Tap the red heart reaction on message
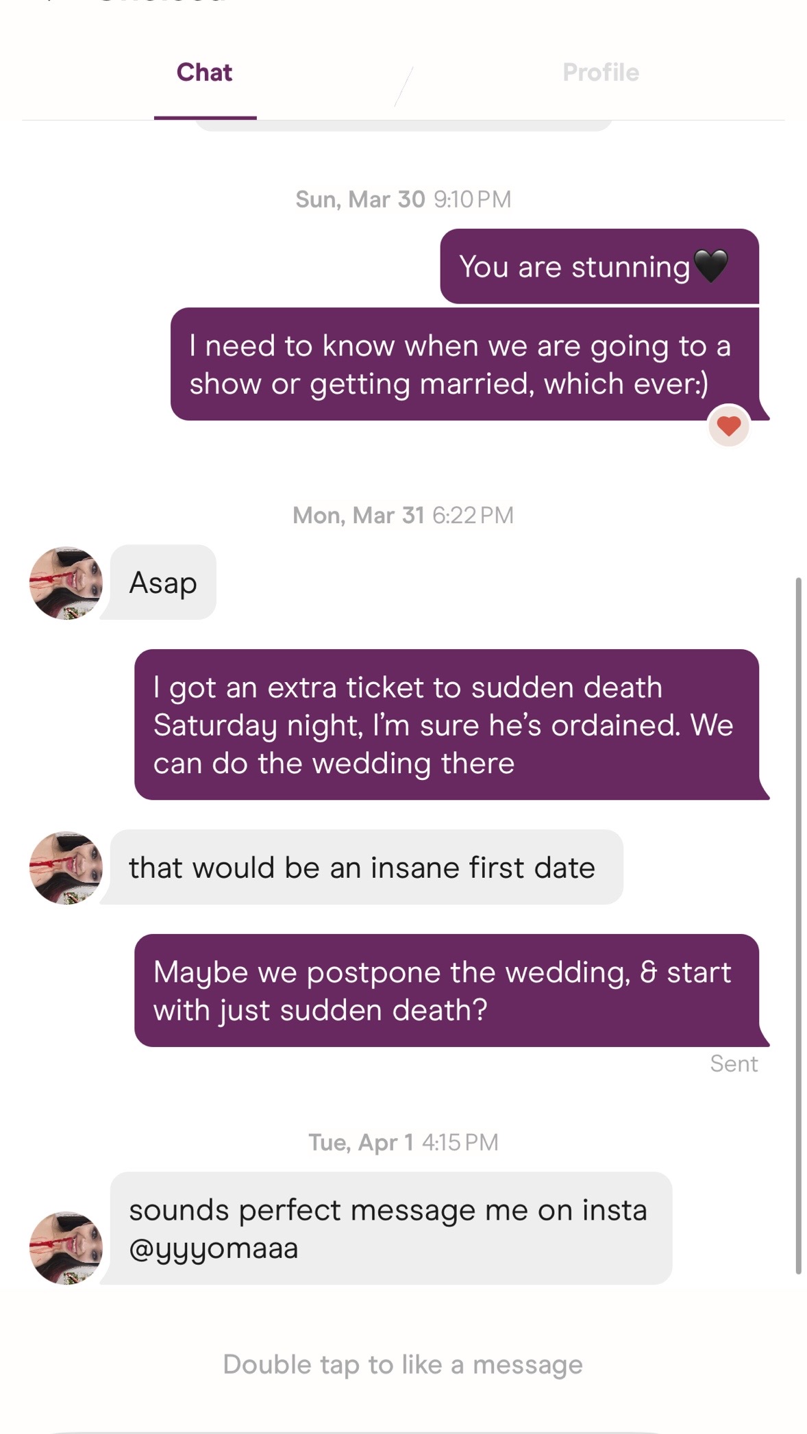Screen dimensions: 807x1434 pyautogui.click(x=729, y=426)
